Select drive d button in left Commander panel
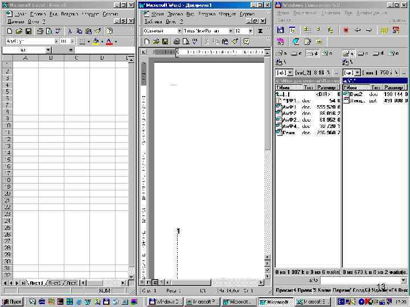Screen dimensions: 410x307 313,53
